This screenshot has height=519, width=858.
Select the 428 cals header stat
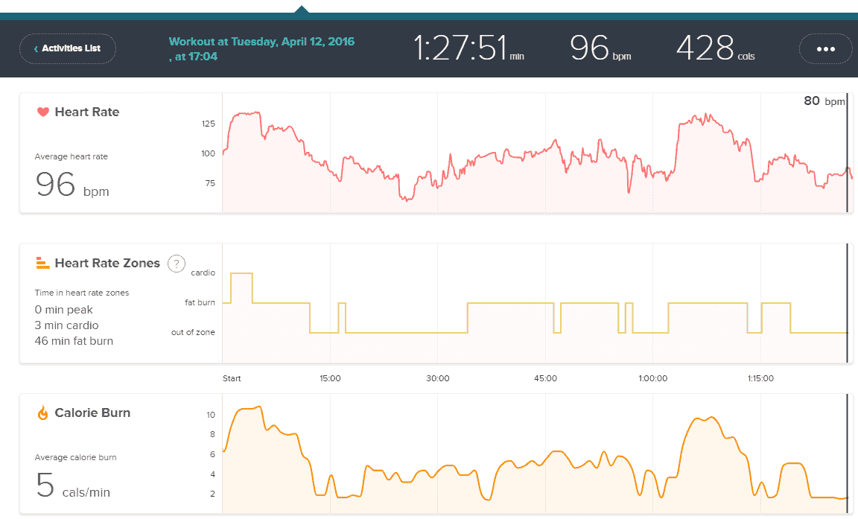click(715, 48)
